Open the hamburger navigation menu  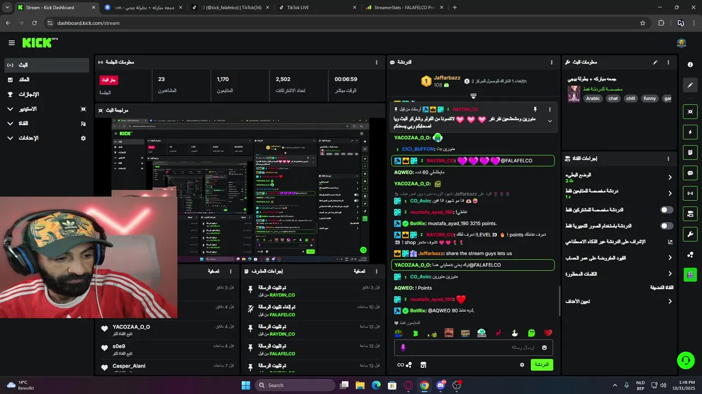[x=12, y=43]
